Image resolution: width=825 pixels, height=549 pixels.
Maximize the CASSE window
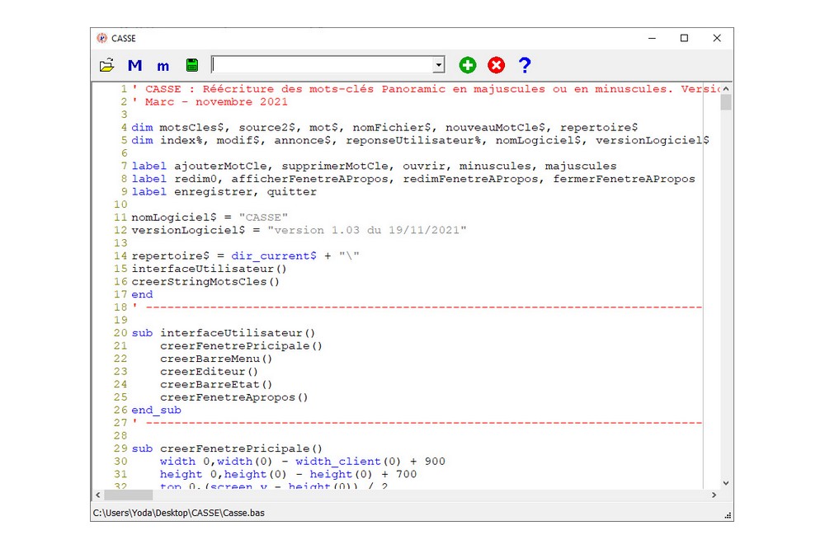[x=684, y=38]
